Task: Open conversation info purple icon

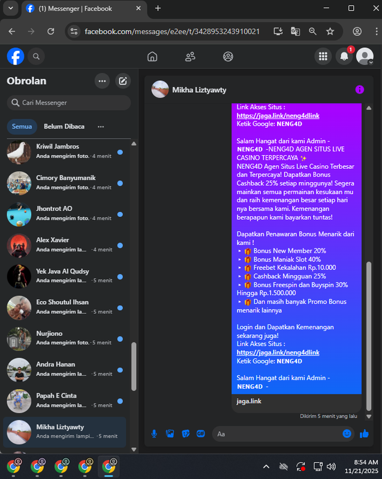Action: (x=360, y=89)
